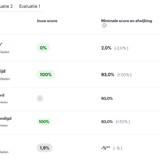
Task: Open the Evaluatie 1 tab
Action: (30, 6)
